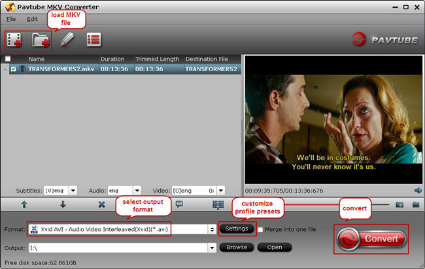Click the Settings button
The width and height of the screenshot is (425, 269).
(x=237, y=229)
